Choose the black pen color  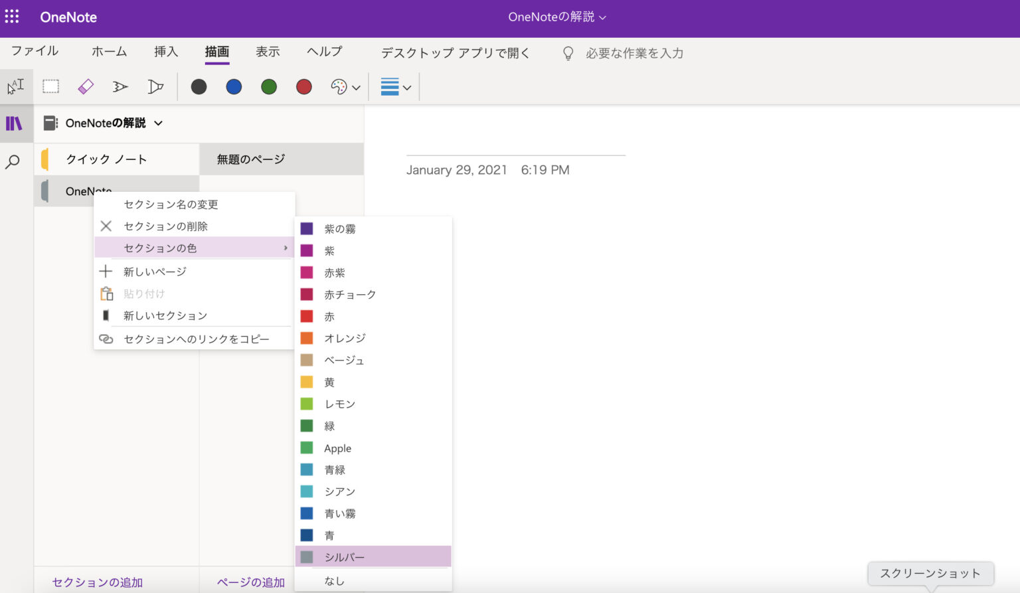(x=199, y=86)
